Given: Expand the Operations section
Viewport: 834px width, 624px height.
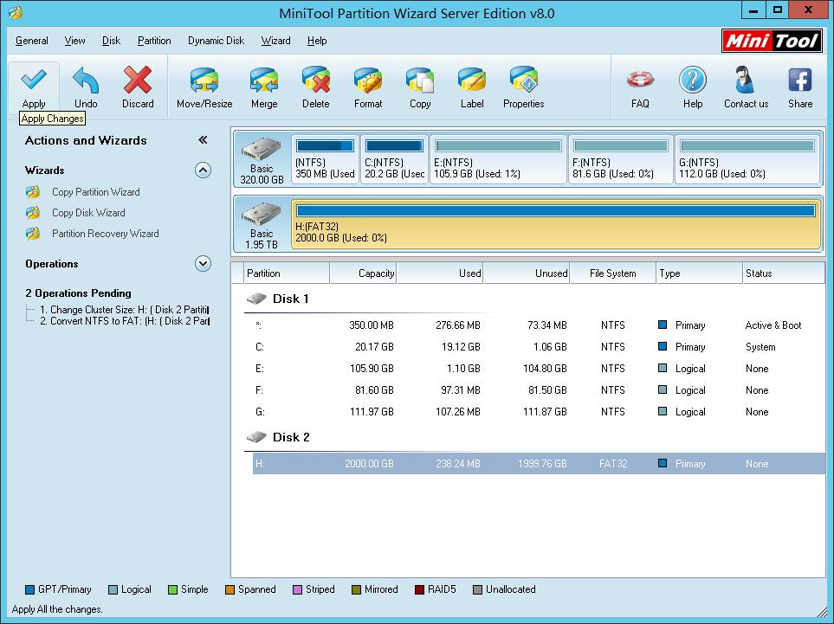Looking at the screenshot, I should click(203, 264).
